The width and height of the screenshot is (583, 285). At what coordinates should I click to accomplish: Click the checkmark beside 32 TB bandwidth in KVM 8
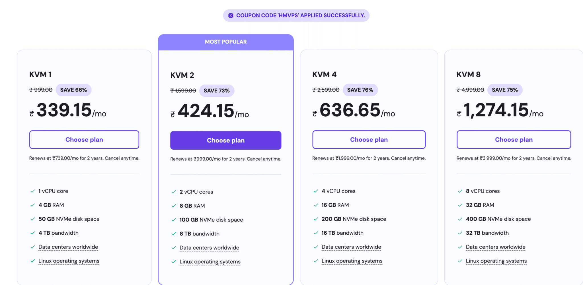click(x=460, y=233)
